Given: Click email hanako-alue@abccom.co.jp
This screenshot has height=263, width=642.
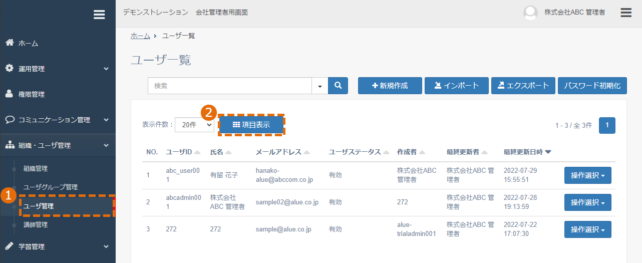Looking at the screenshot, I should 284,175.
